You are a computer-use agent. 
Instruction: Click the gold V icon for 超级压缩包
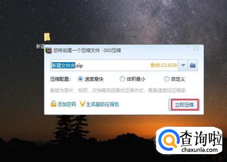click(82, 104)
